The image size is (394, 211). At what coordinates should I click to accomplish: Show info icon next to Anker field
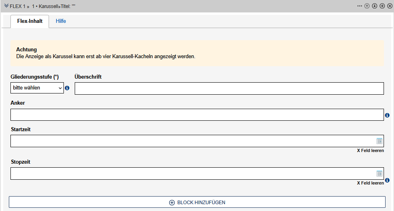387,115
